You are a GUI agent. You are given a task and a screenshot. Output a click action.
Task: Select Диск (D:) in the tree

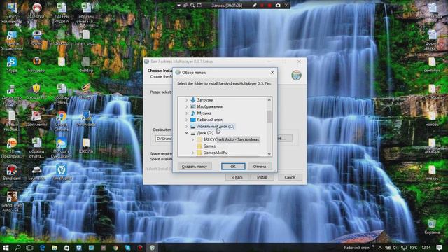point(205,133)
